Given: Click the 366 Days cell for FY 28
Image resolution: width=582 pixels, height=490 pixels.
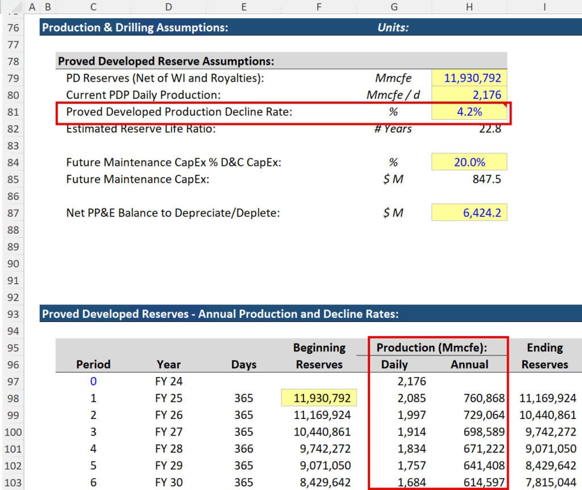Looking at the screenshot, I should [x=243, y=449].
